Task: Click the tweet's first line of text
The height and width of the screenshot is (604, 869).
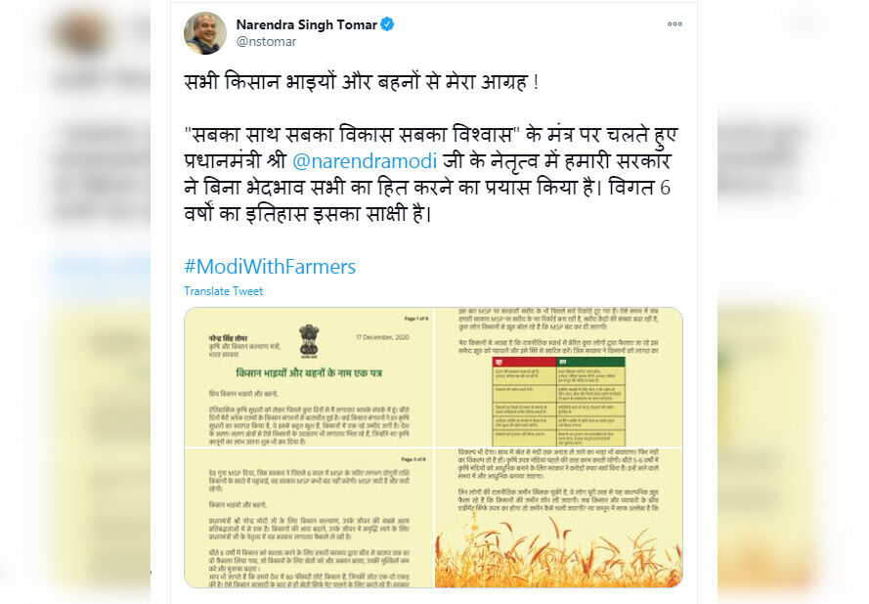Action: (362, 82)
